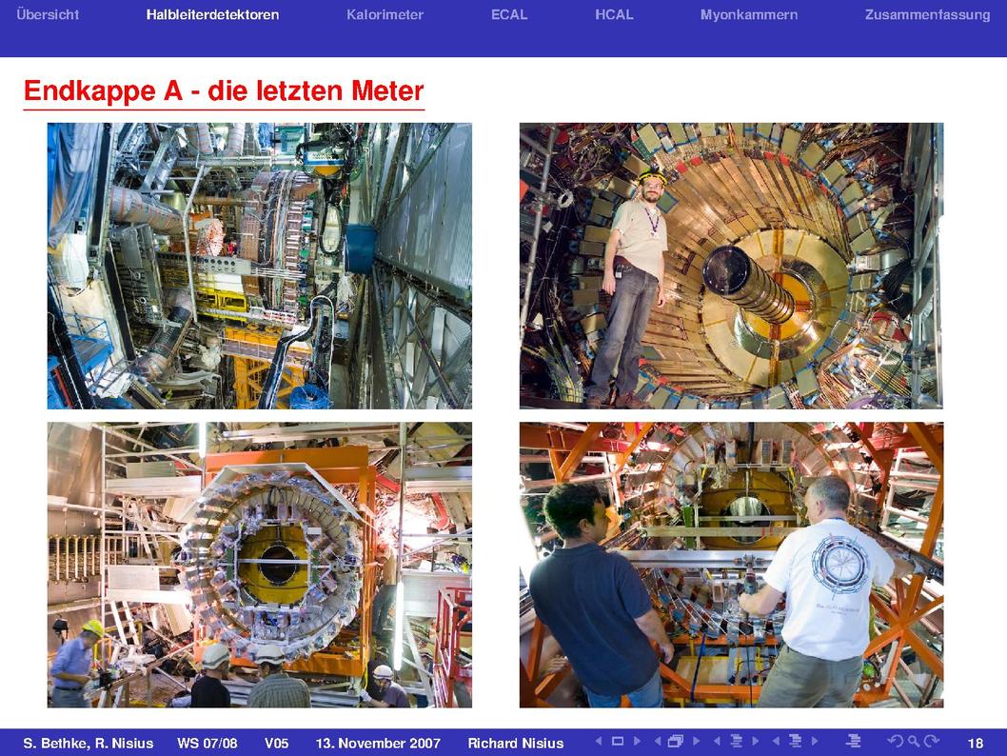
Task: Click 'Richard Nisius' in the footer
Action: [x=516, y=744]
